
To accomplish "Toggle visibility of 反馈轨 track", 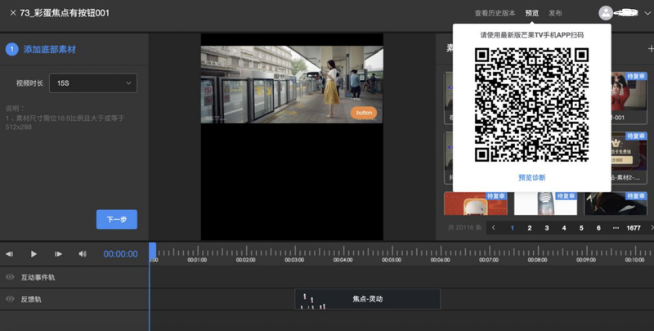I will point(10,299).
